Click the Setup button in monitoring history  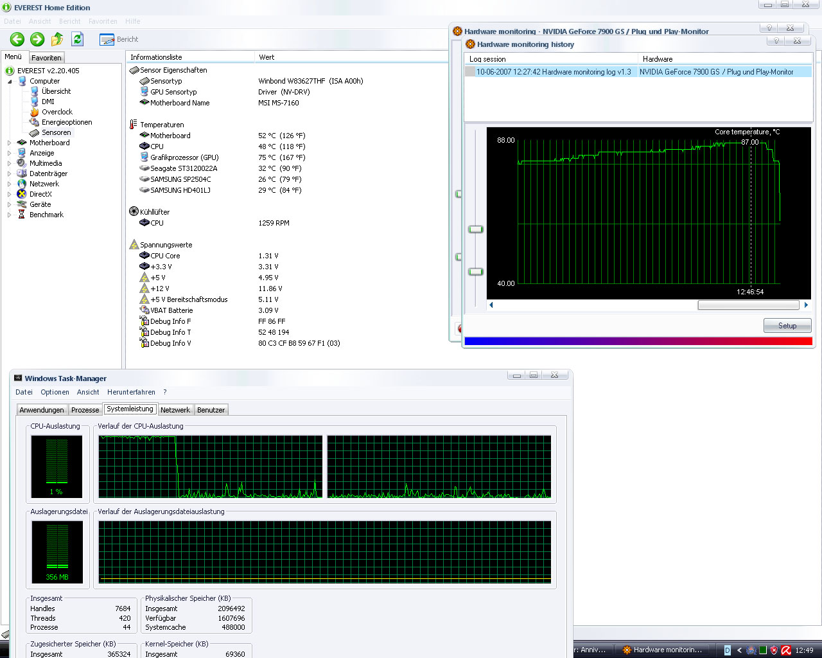(787, 326)
